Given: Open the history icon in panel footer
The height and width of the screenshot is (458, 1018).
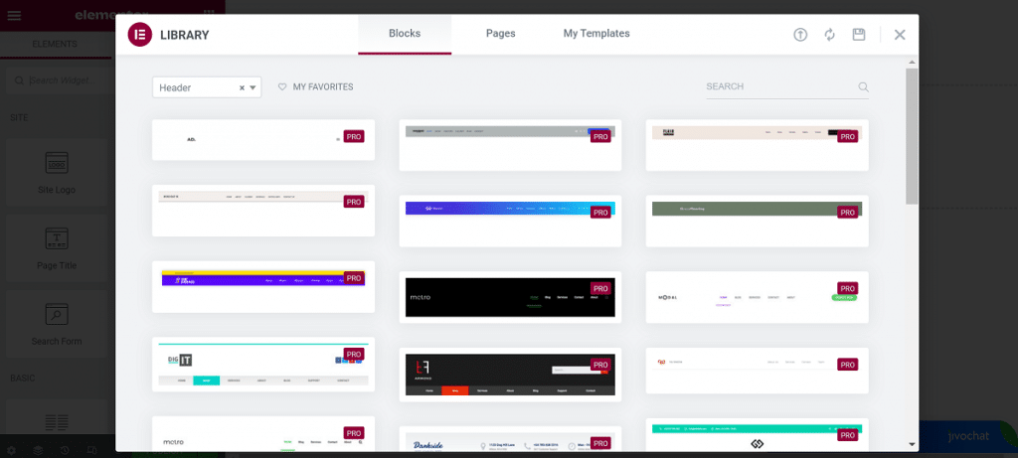Looking at the screenshot, I should pyautogui.click(x=65, y=450).
